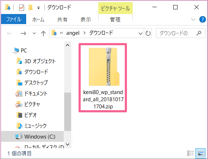
Task: Open the blue help question mark icon
Action: (x=202, y=19)
